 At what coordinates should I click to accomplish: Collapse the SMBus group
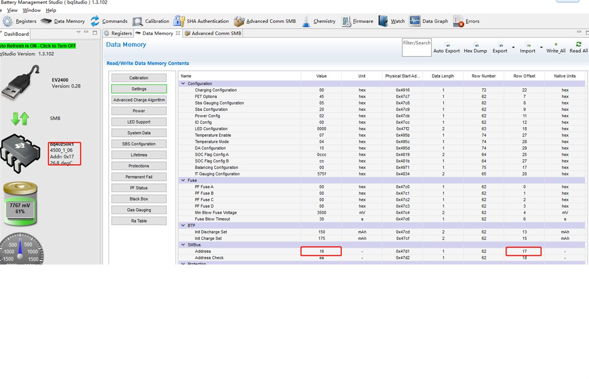tap(183, 245)
